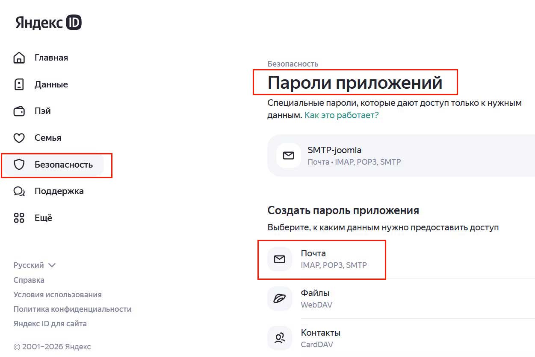Open Условия использования link
Viewport: 535px width, 357px height.
tap(57, 295)
